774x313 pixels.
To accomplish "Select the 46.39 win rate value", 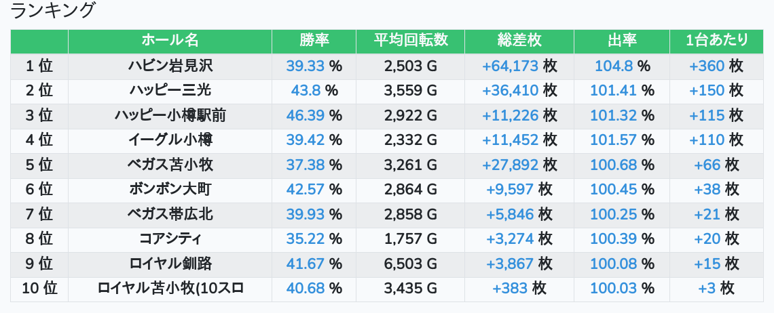I will (x=305, y=115).
